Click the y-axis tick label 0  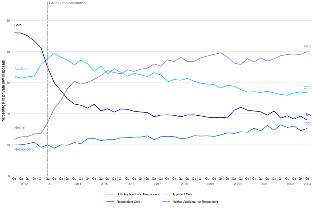click(x=9, y=176)
